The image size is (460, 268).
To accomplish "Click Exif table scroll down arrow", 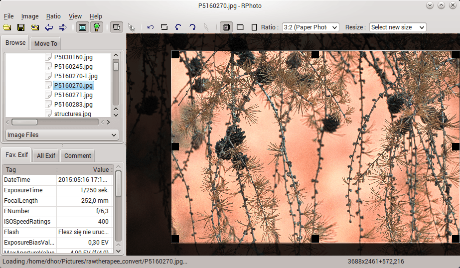I will pos(118,251).
